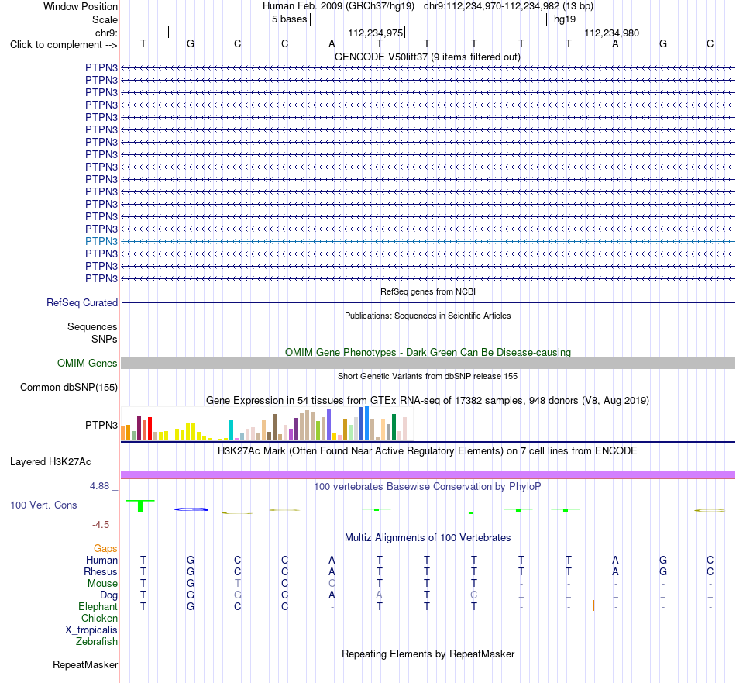Screen dimensions: 736x683
Task: Open 'Short Genetic Variants from dbSNP release 155'
Action: (428, 376)
